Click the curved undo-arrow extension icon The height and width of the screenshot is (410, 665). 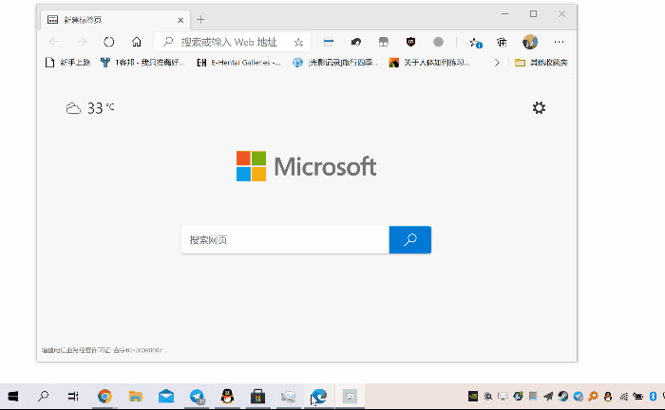(356, 42)
